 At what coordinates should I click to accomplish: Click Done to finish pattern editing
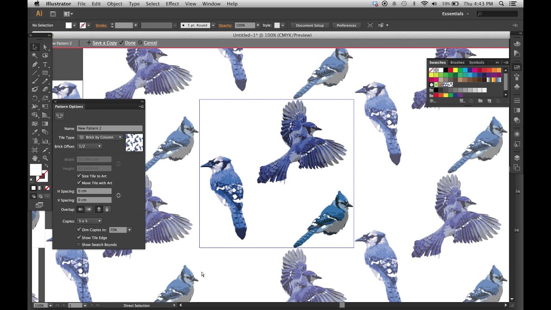click(x=130, y=43)
